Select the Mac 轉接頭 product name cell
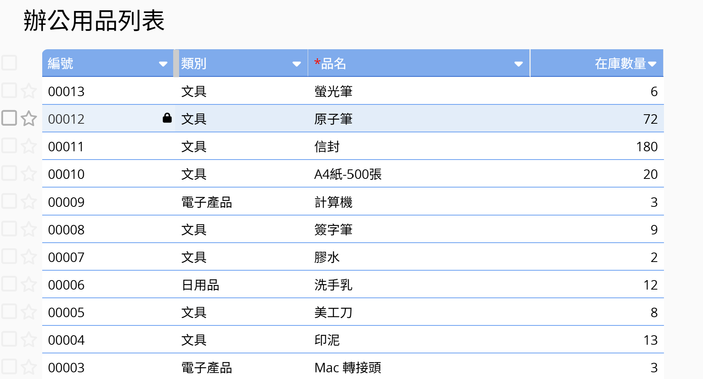The height and width of the screenshot is (379, 703). [419, 367]
